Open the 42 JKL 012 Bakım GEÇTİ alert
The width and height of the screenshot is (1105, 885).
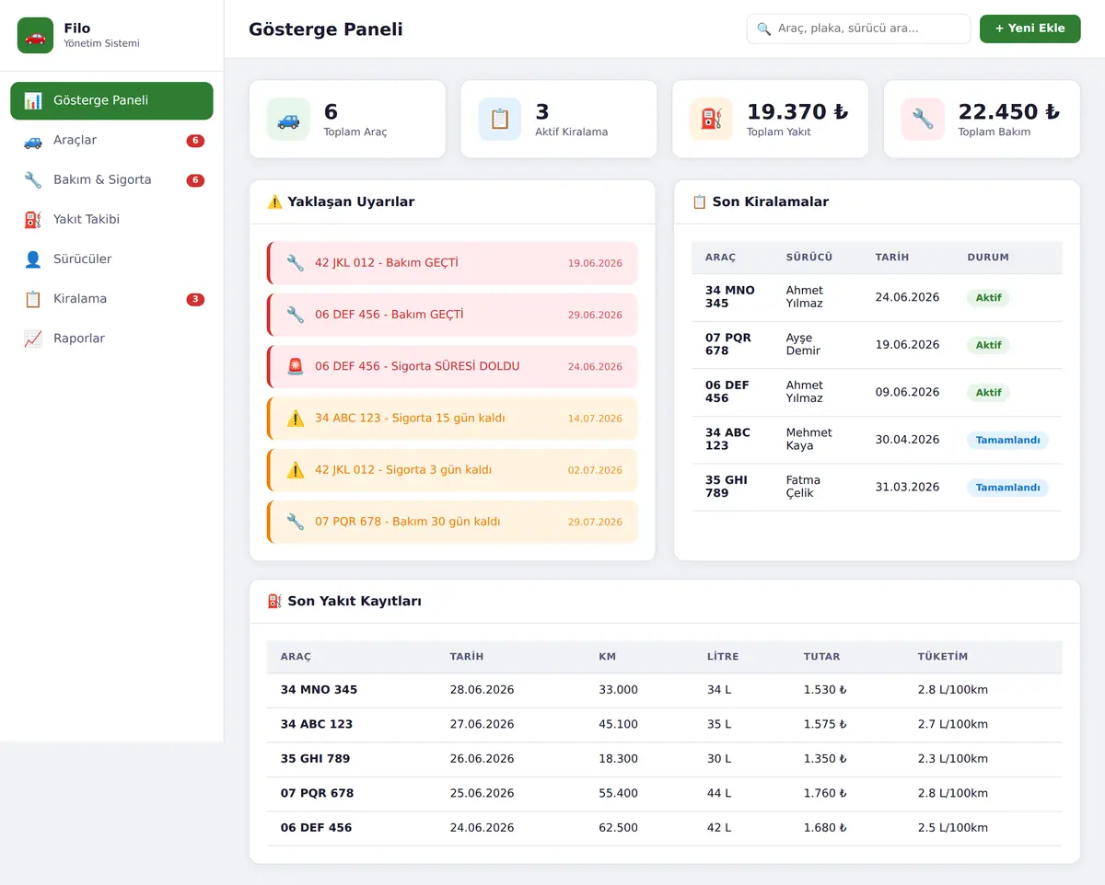click(452, 263)
